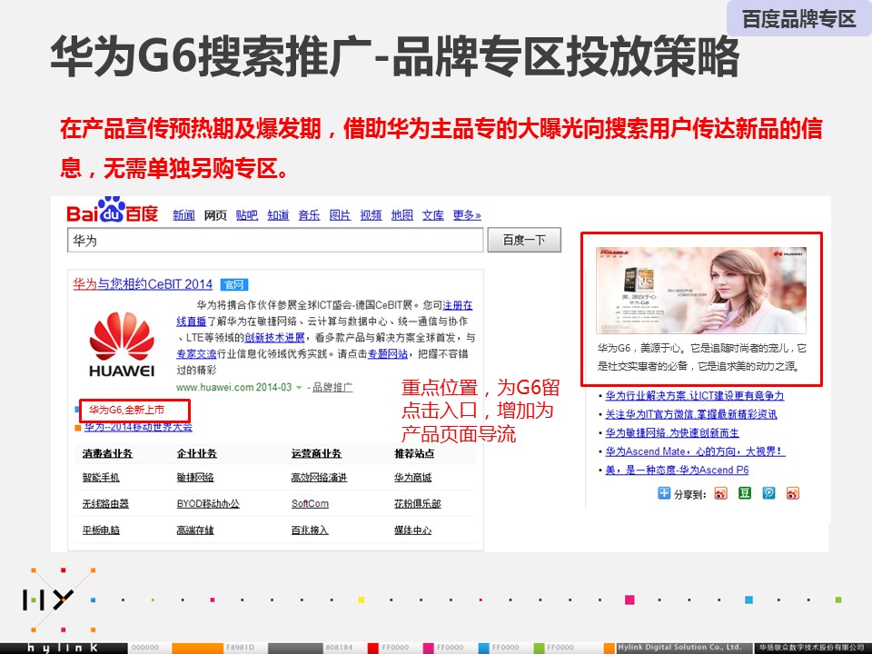
Task: Click the Weibo icon right after 分享到
Action: pos(720,493)
